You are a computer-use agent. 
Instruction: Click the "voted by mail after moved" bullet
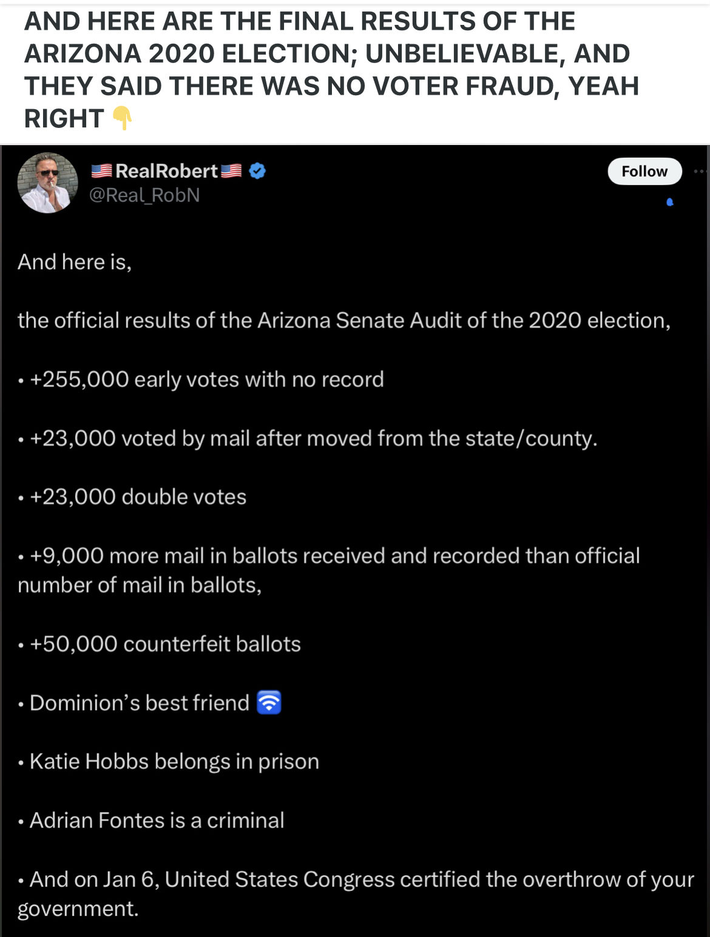(x=313, y=438)
